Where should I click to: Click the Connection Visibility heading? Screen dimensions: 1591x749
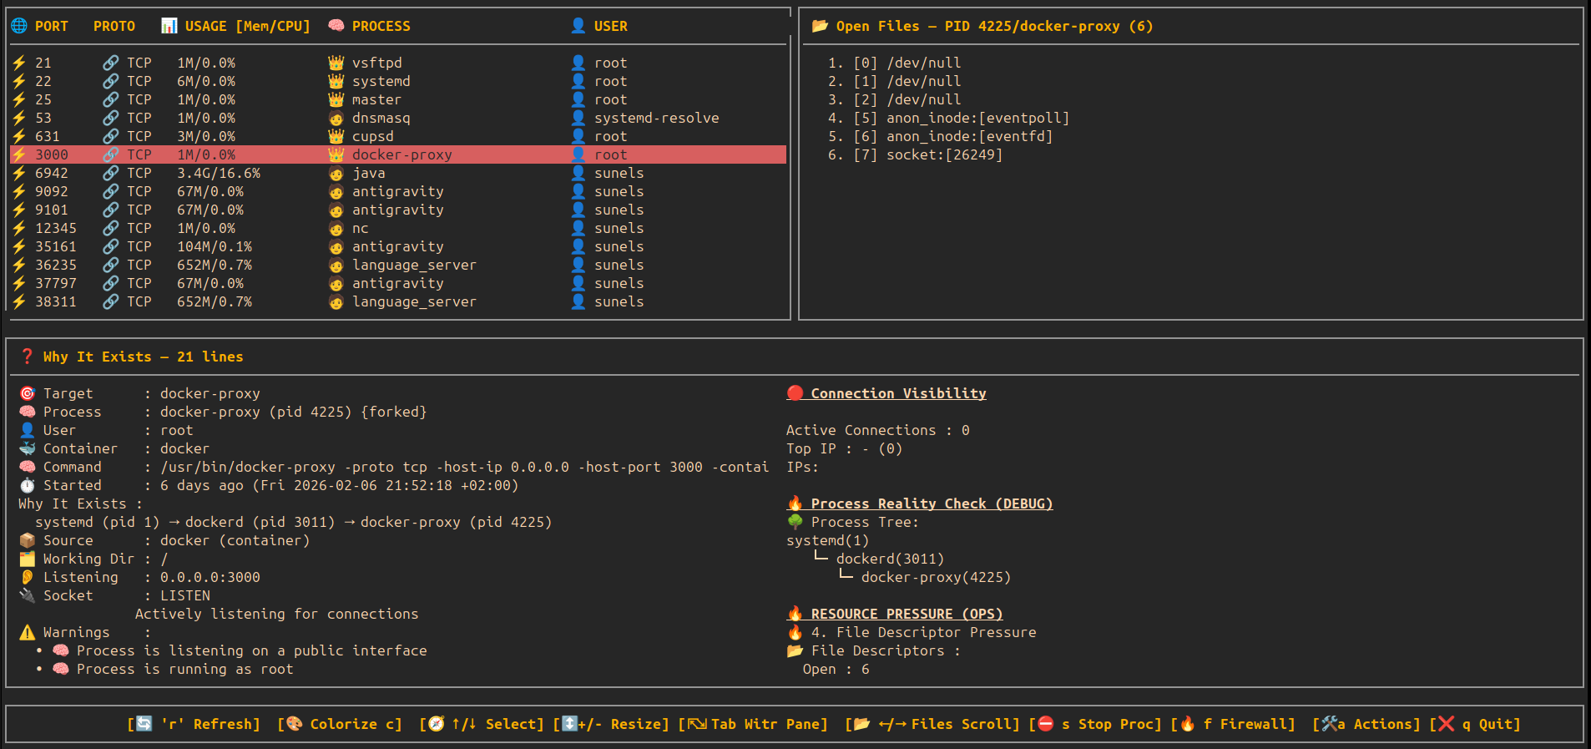point(898,393)
